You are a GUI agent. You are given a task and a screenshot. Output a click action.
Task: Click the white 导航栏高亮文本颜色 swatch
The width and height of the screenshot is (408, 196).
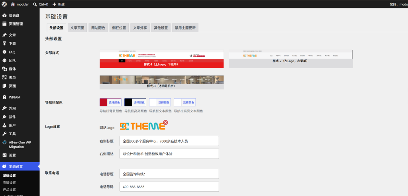pos(178,102)
